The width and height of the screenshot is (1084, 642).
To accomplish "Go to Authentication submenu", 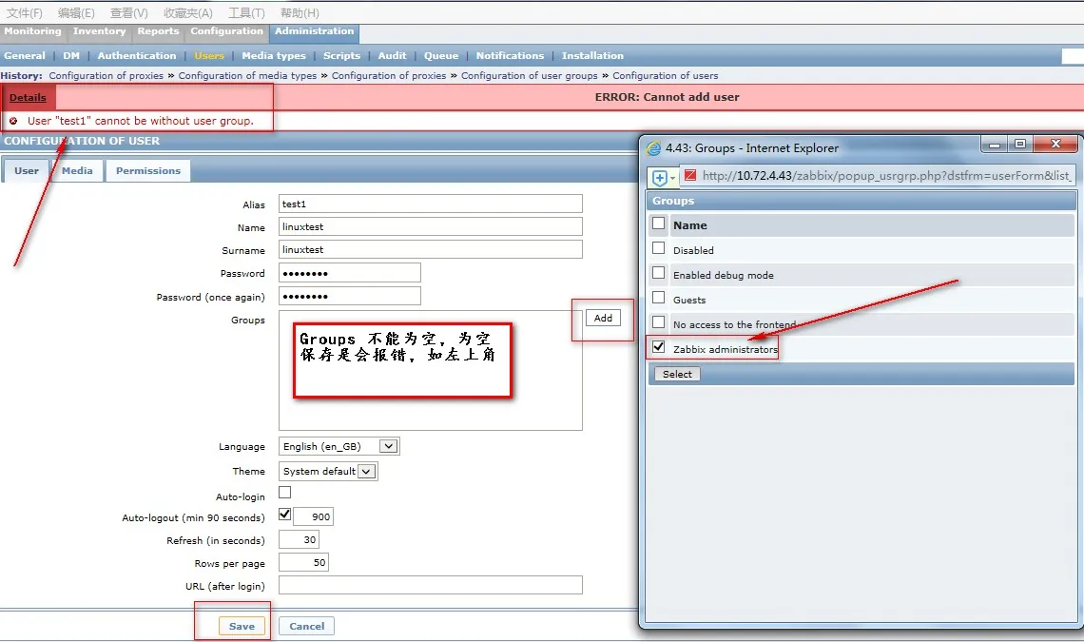I will (x=137, y=56).
